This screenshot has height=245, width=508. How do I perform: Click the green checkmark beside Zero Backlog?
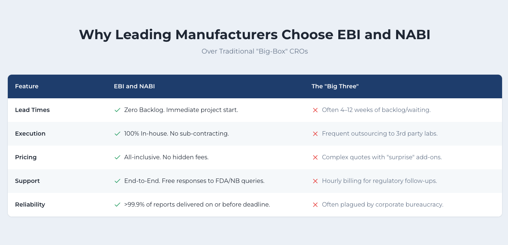pyautogui.click(x=117, y=110)
